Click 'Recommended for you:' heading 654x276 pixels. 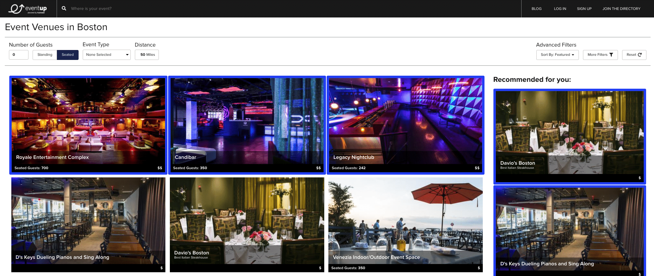coord(532,80)
